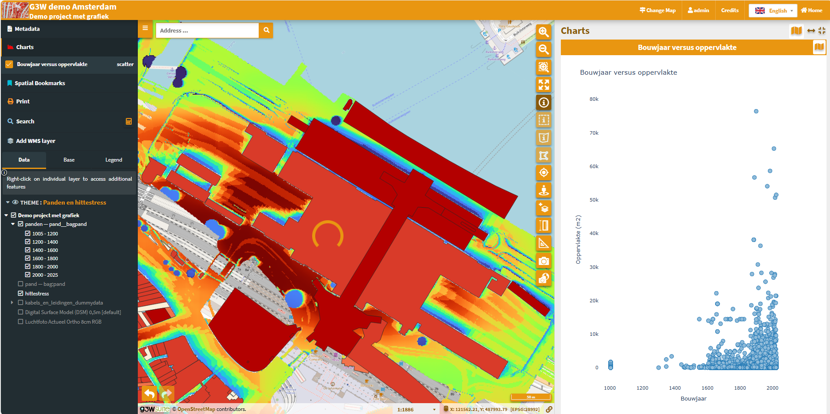This screenshot has width=830, height=414.
Task: Uncheck the 2000 - 2025 category
Action: (x=28, y=275)
